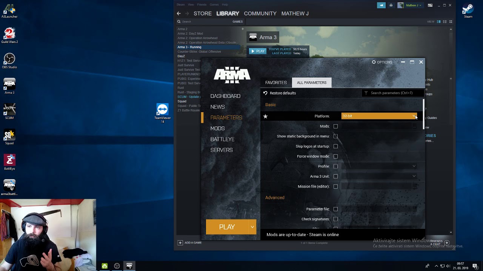Click the orange PLAY button in launcher
The height and width of the screenshot is (271, 483).
pos(227,227)
